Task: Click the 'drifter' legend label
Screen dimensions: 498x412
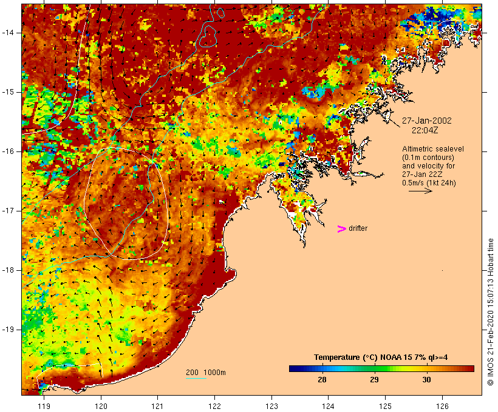Action: click(x=358, y=228)
